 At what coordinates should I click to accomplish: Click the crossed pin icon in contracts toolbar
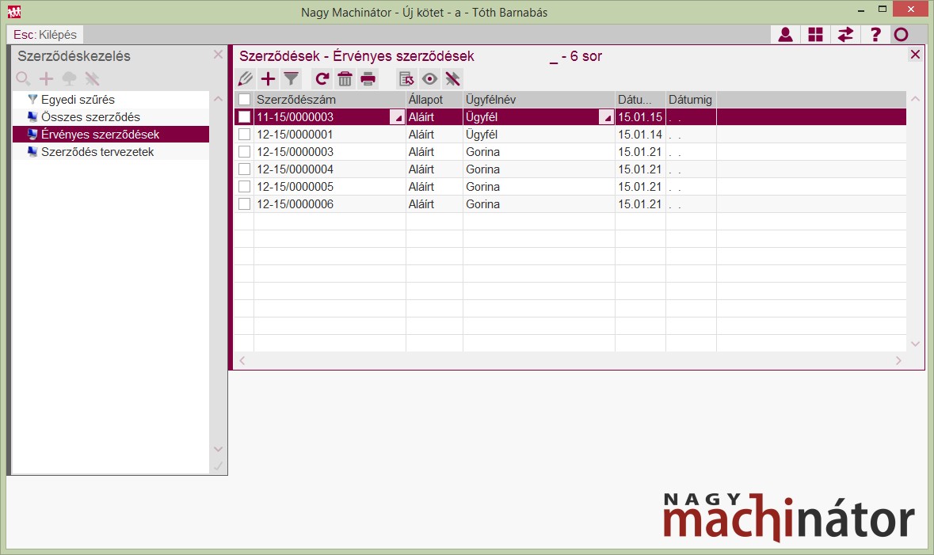click(452, 78)
